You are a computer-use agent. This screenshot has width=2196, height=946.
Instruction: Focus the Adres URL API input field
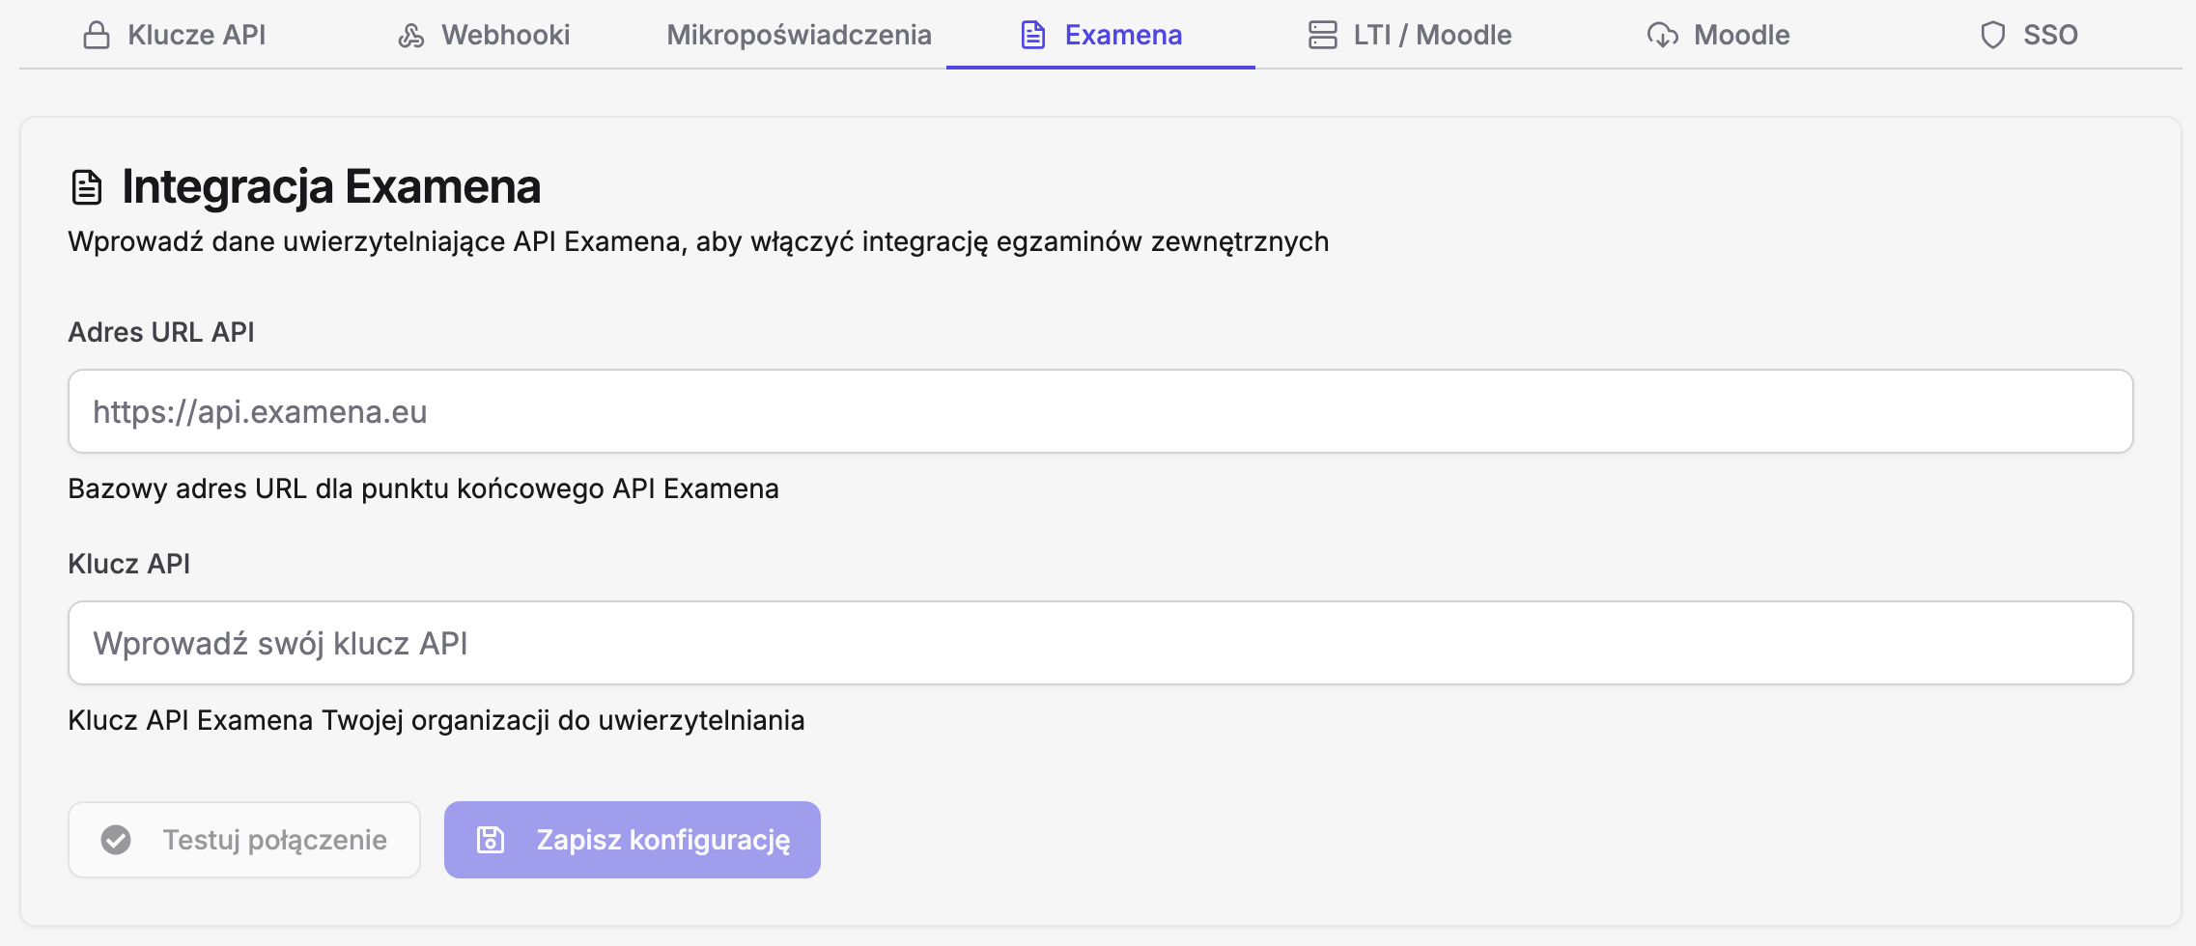pos(1101,411)
